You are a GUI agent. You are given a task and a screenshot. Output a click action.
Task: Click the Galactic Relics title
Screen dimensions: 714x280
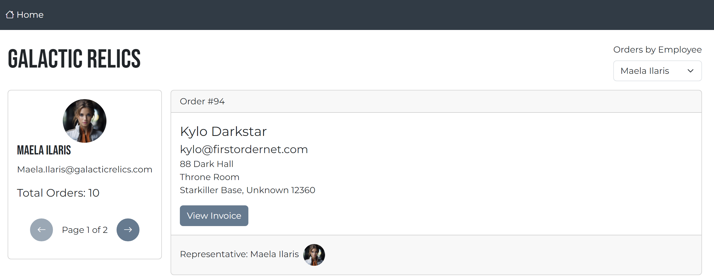pos(74,59)
